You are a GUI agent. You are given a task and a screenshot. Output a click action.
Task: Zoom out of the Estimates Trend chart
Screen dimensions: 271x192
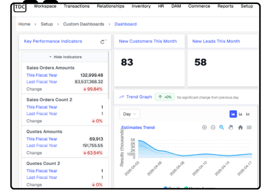tap(213, 127)
